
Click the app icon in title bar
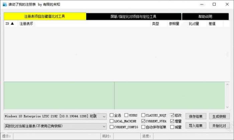[5, 4]
